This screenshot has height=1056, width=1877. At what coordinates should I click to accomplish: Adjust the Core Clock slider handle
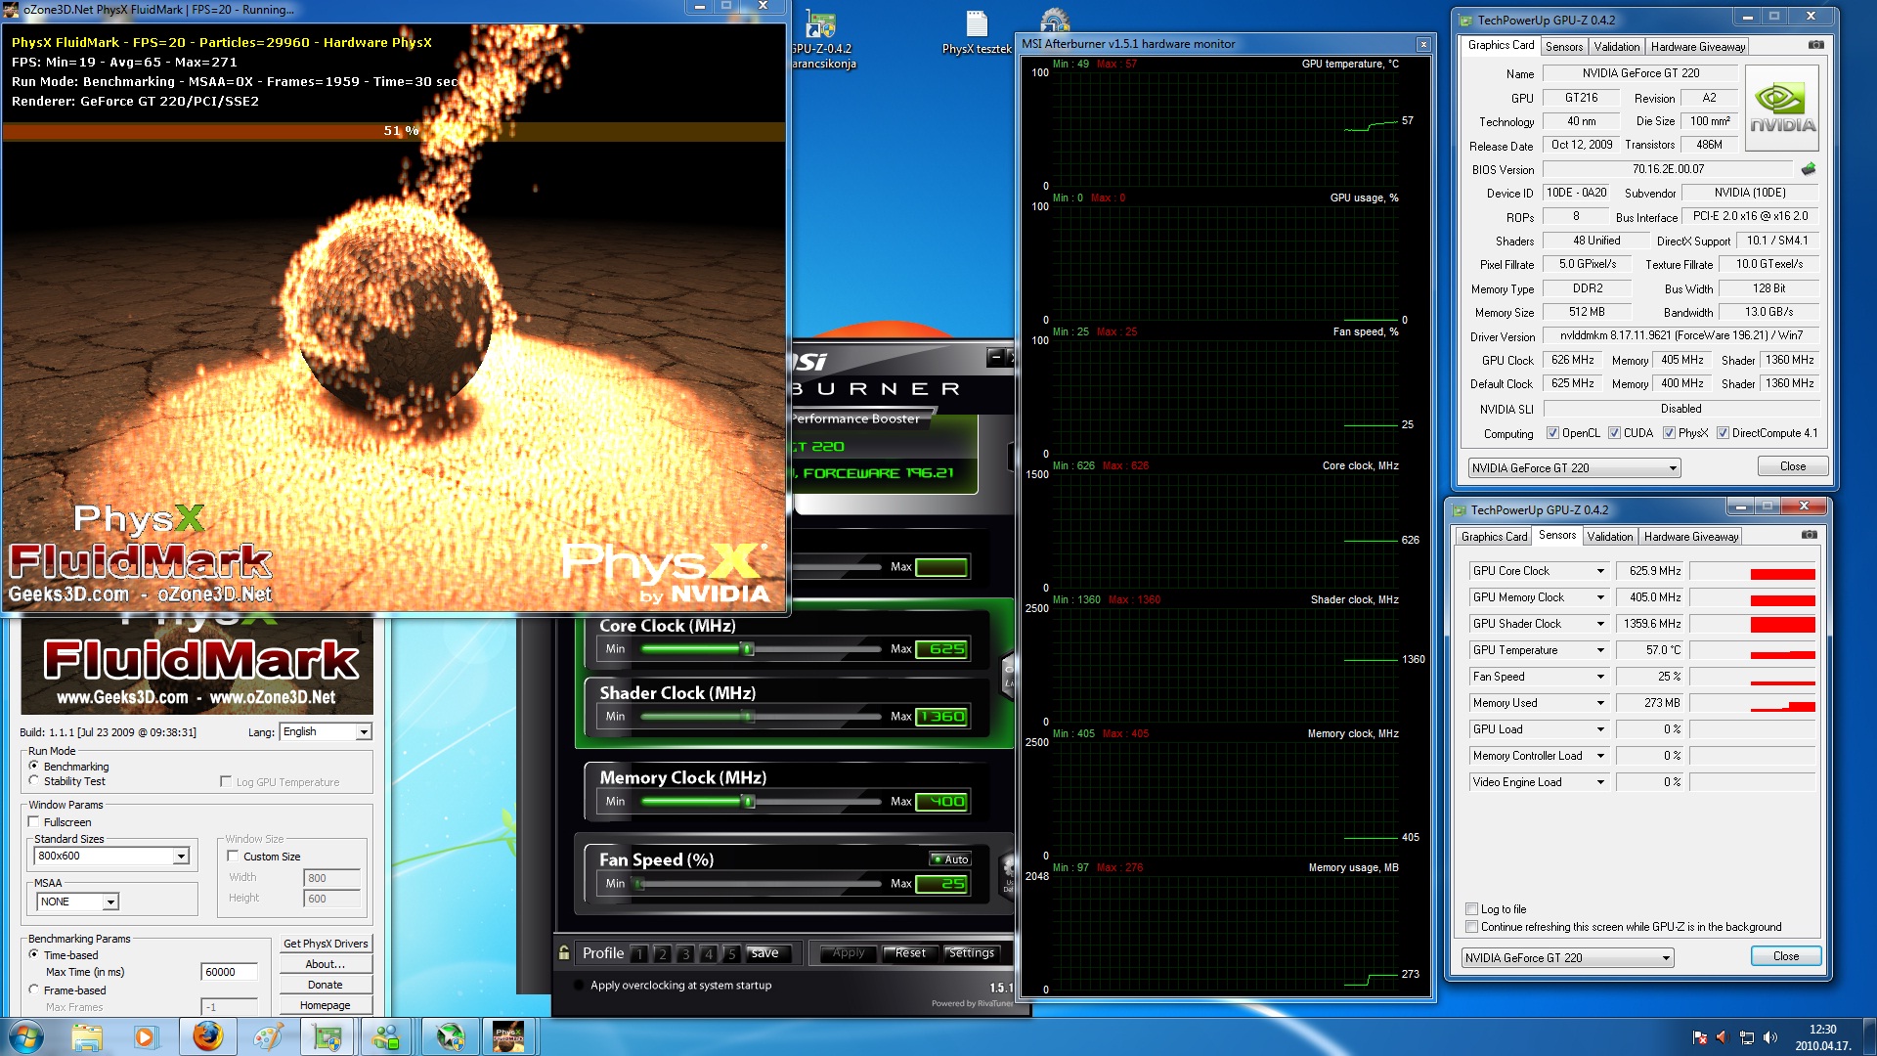(748, 649)
